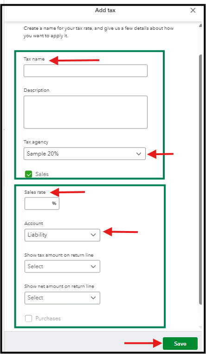Click the scrollbar up arrow
Viewport: 206px width, 354px height.
click(200, 25)
